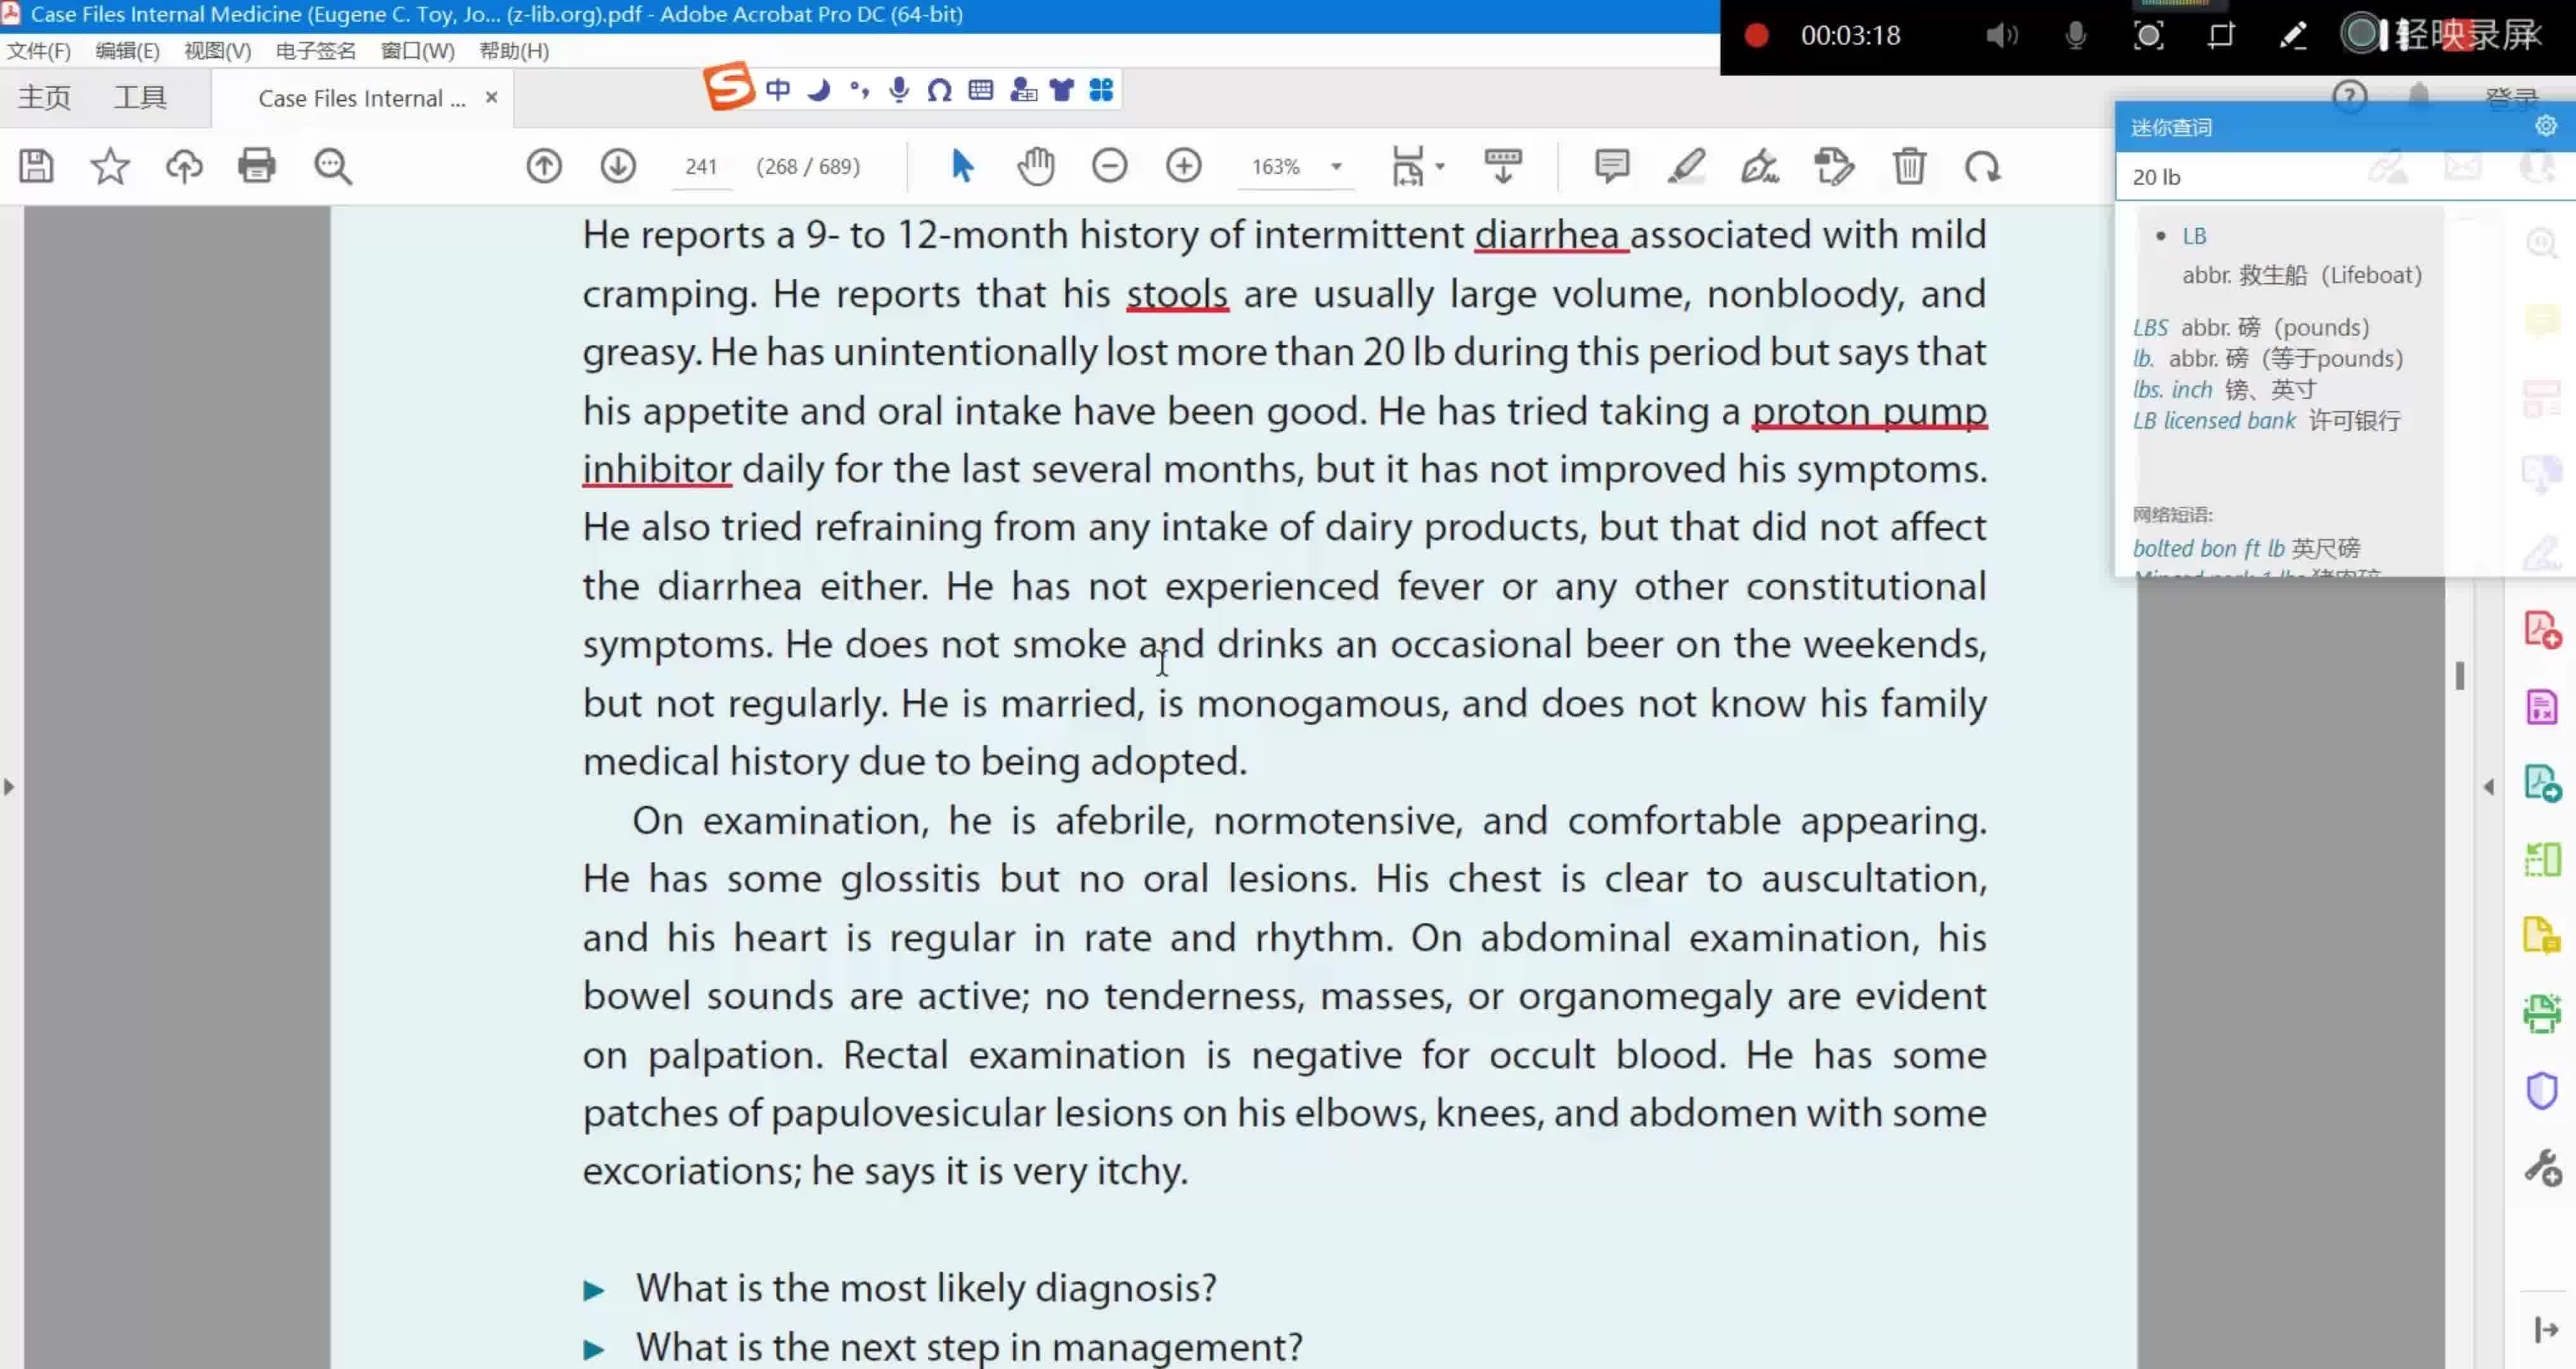Select recorder crop region tool
This screenshot has height=1369, width=2576.
[x=2221, y=36]
